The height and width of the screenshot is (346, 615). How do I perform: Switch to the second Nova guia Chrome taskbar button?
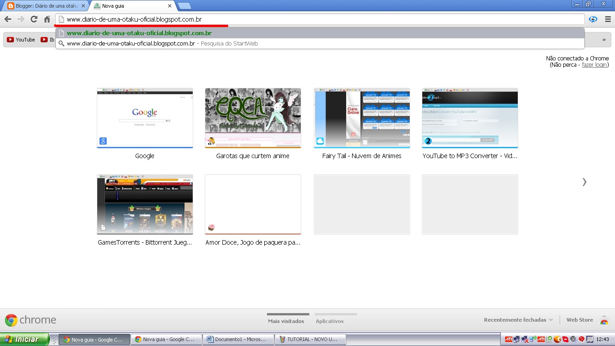tap(166, 340)
